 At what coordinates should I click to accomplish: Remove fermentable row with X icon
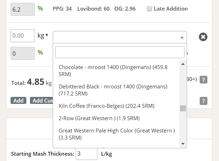(x=203, y=37)
